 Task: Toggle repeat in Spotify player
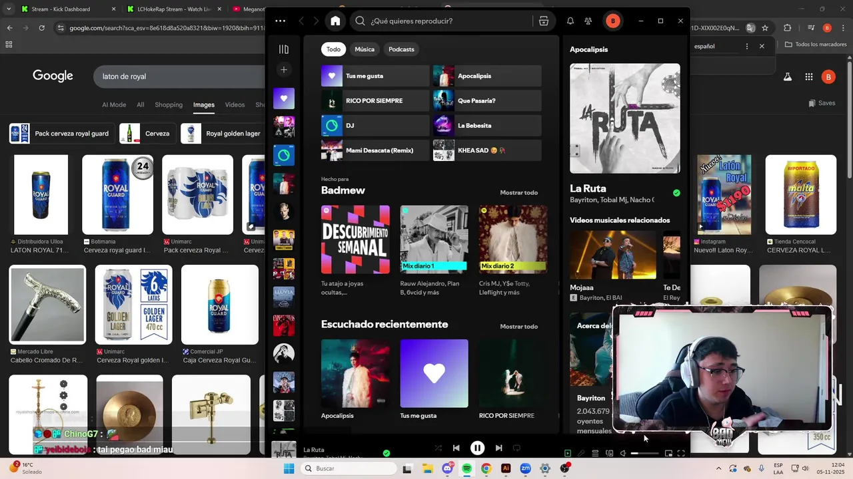(516, 448)
